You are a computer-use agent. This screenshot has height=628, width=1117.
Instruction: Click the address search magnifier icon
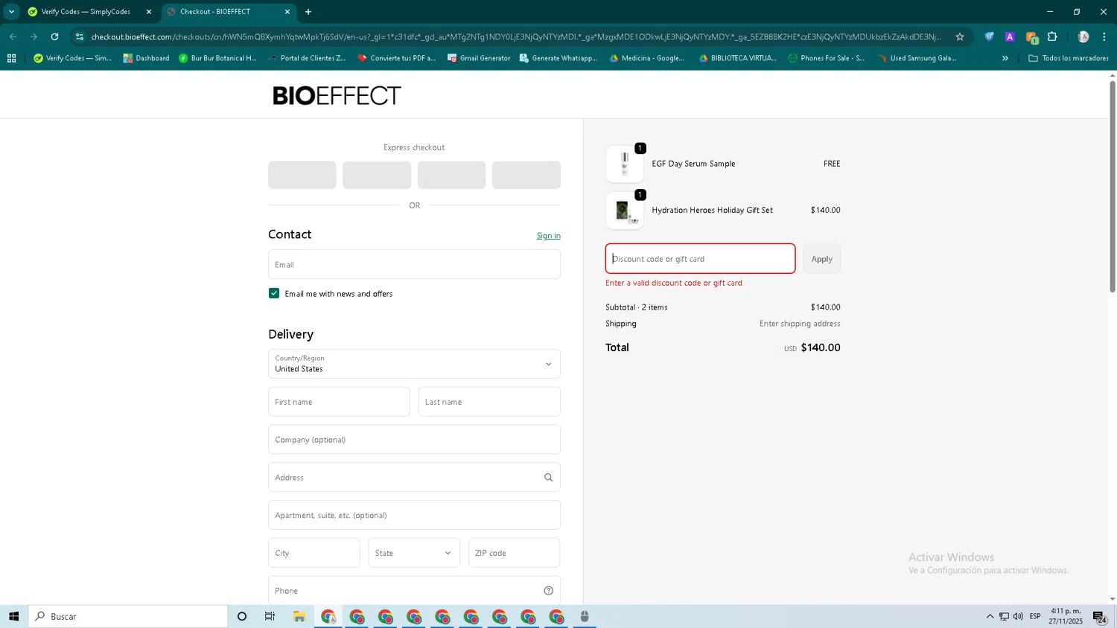548,478
